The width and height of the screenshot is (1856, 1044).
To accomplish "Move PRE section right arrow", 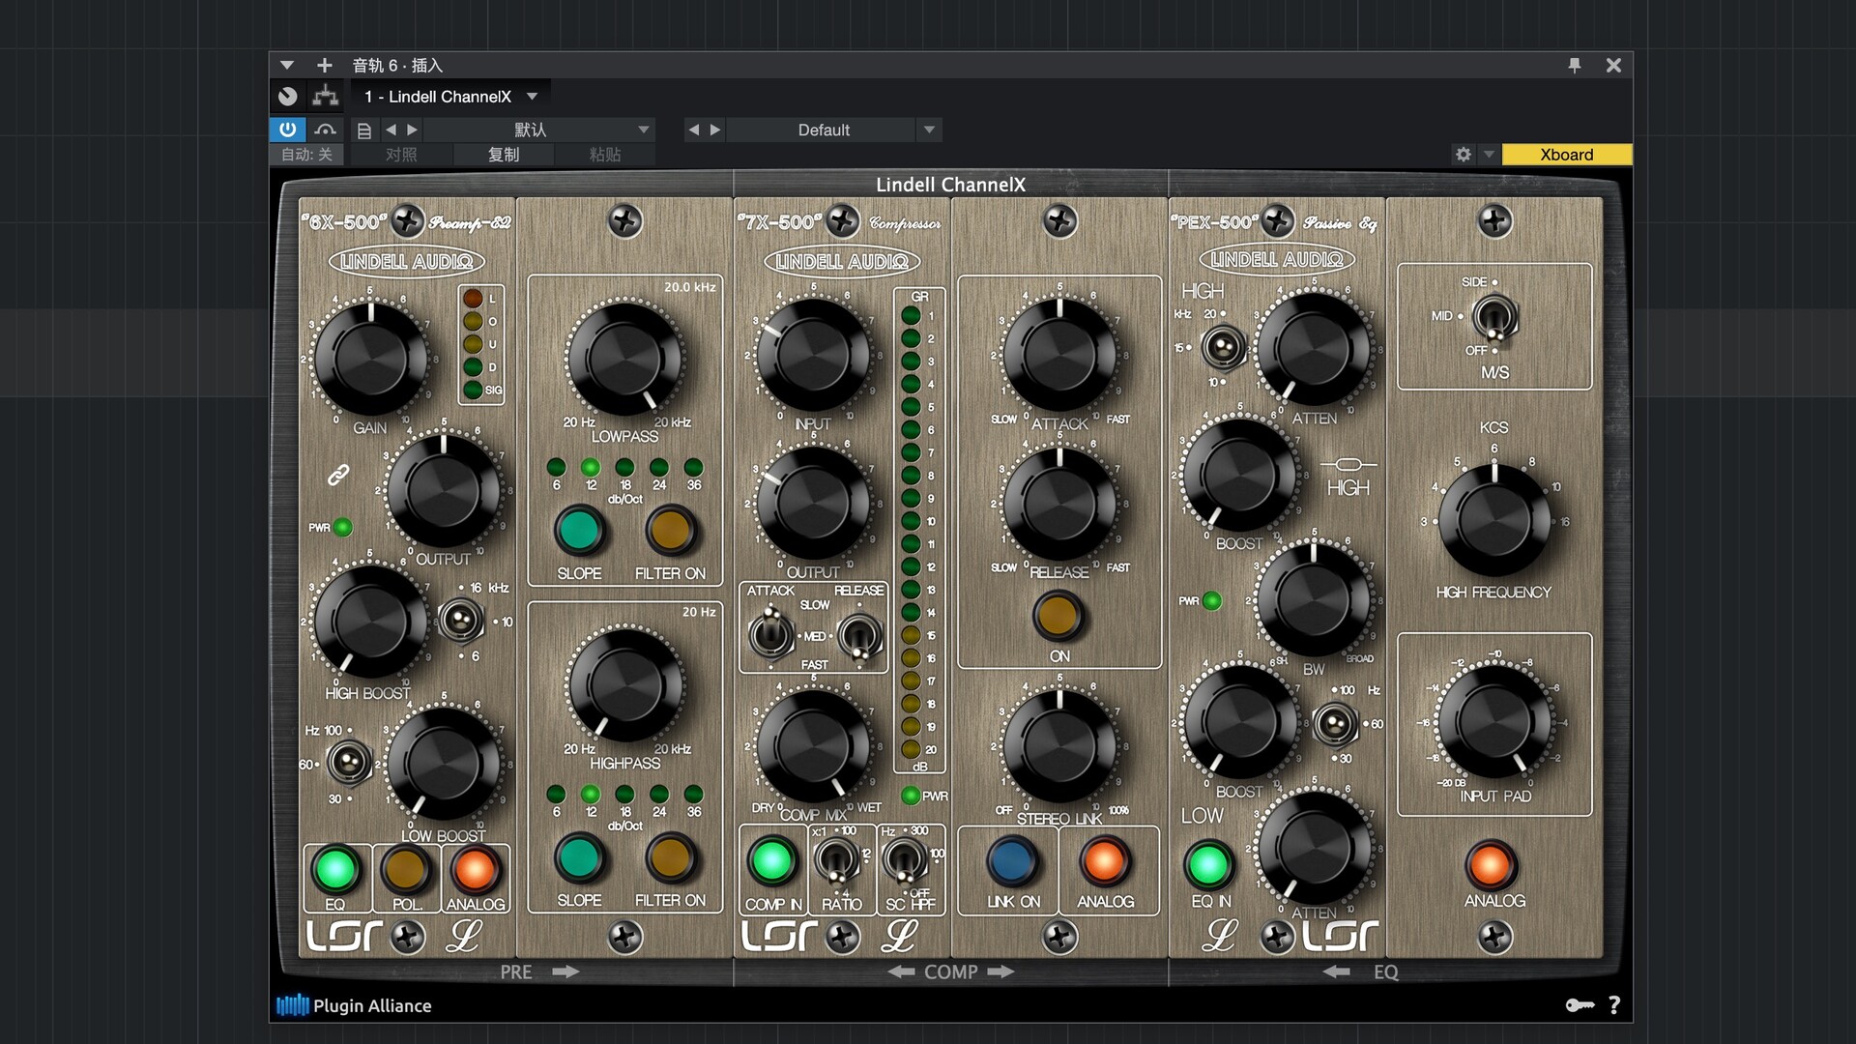I will (x=565, y=971).
